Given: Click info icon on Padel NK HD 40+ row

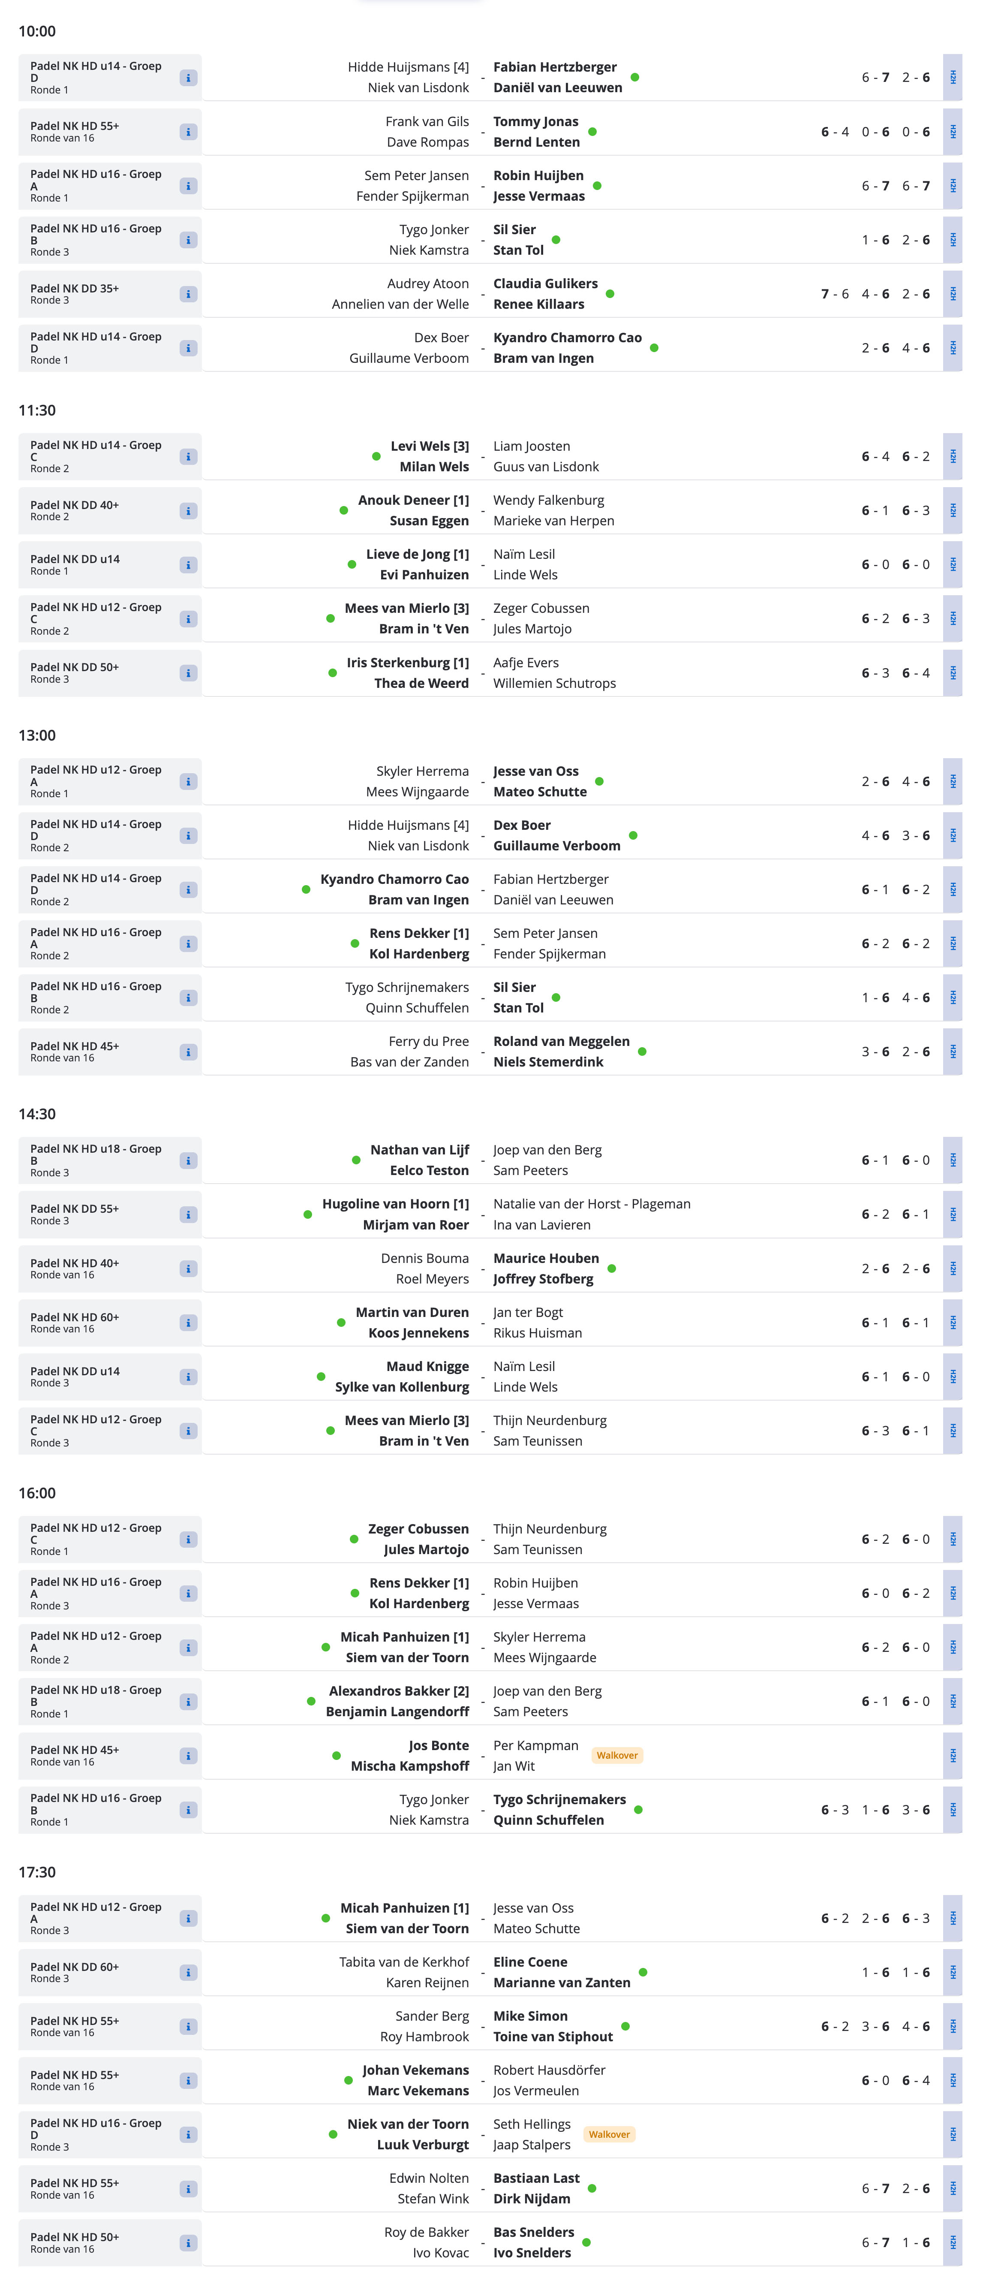Looking at the screenshot, I should (x=188, y=1269).
